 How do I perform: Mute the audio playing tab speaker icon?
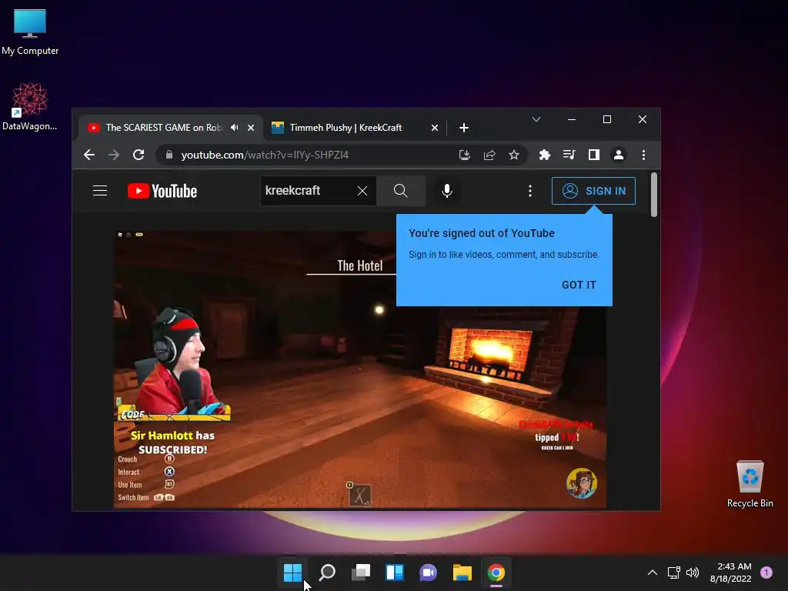235,128
